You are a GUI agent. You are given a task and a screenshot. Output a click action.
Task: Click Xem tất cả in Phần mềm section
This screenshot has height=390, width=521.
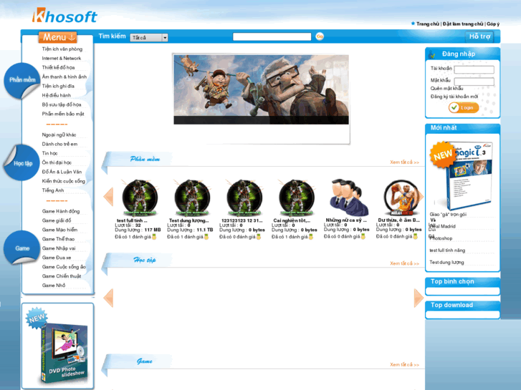pyautogui.click(x=404, y=162)
